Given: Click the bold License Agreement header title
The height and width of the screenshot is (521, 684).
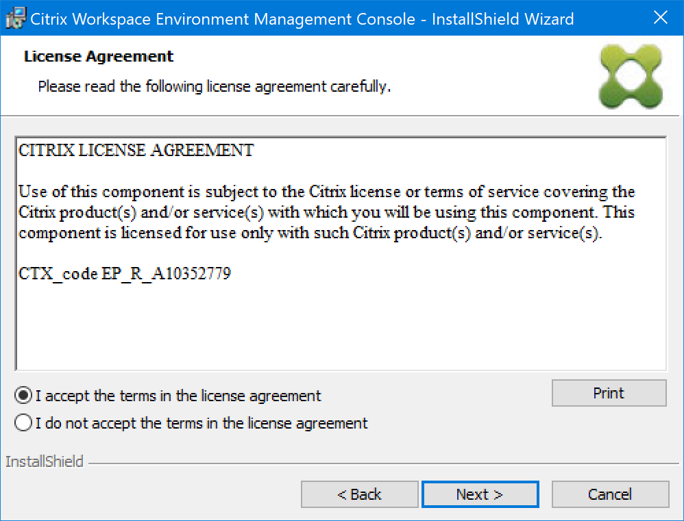Looking at the screenshot, I should coord(99,56).
